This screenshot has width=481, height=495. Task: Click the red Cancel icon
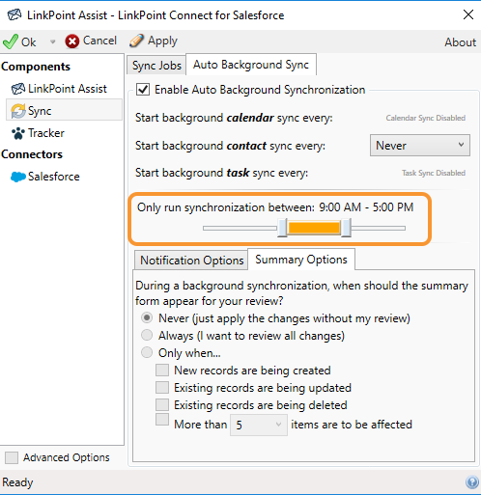tap(72, 41)
